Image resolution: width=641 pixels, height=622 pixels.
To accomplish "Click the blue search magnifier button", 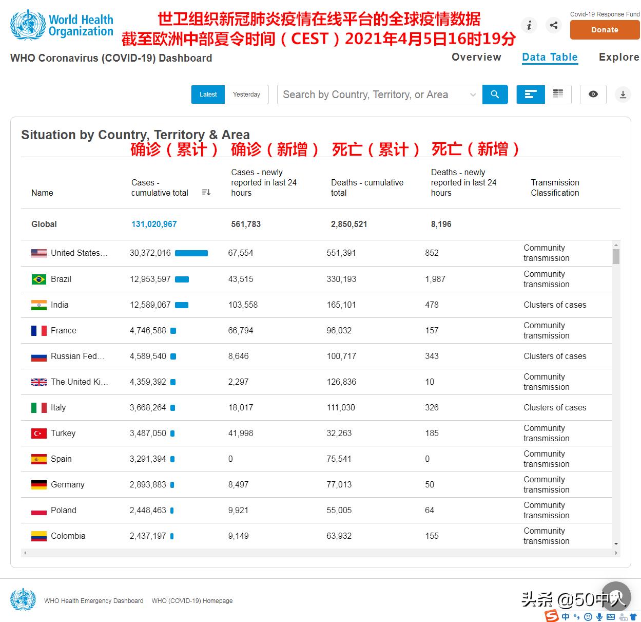I will [x=495, y=95].
